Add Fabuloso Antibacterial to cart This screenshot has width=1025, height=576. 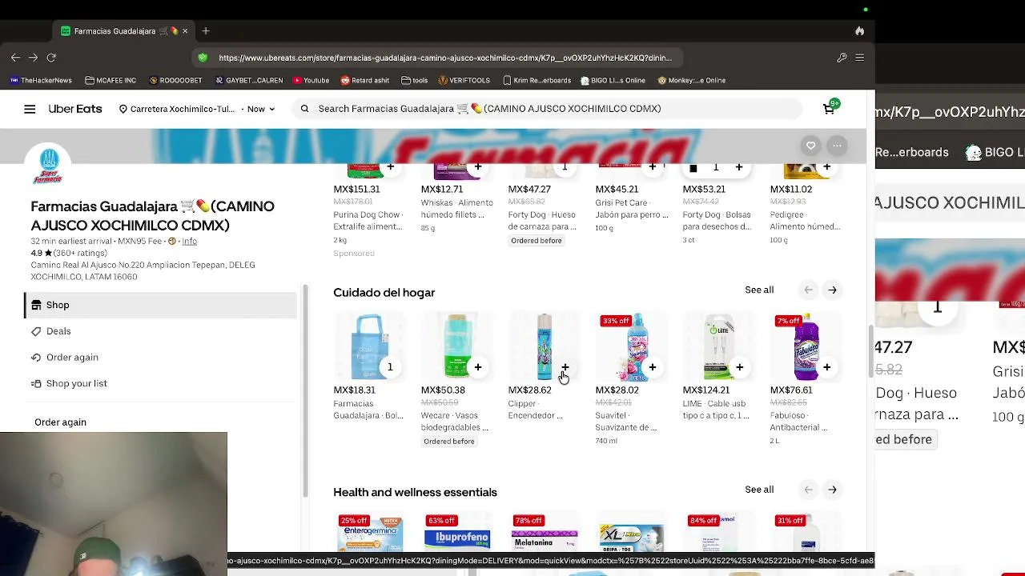[826, 367]
